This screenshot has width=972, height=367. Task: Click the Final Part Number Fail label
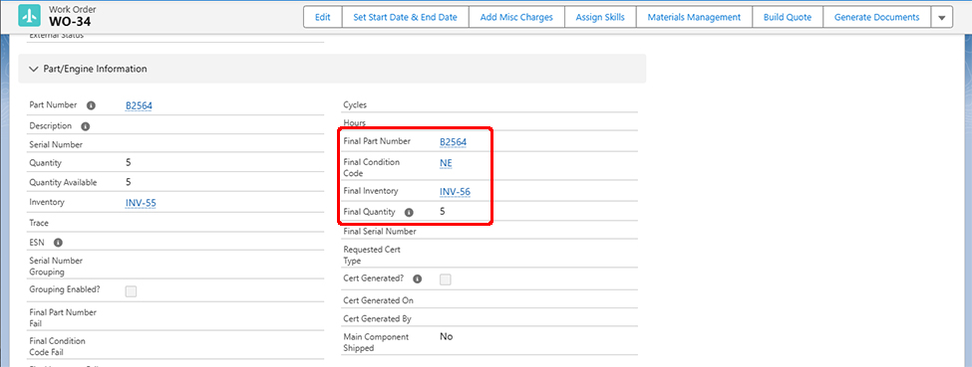click(63, 318)
